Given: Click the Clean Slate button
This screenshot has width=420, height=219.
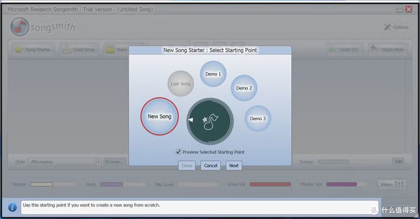Looking at the screenshot, I should click(388, 50).
